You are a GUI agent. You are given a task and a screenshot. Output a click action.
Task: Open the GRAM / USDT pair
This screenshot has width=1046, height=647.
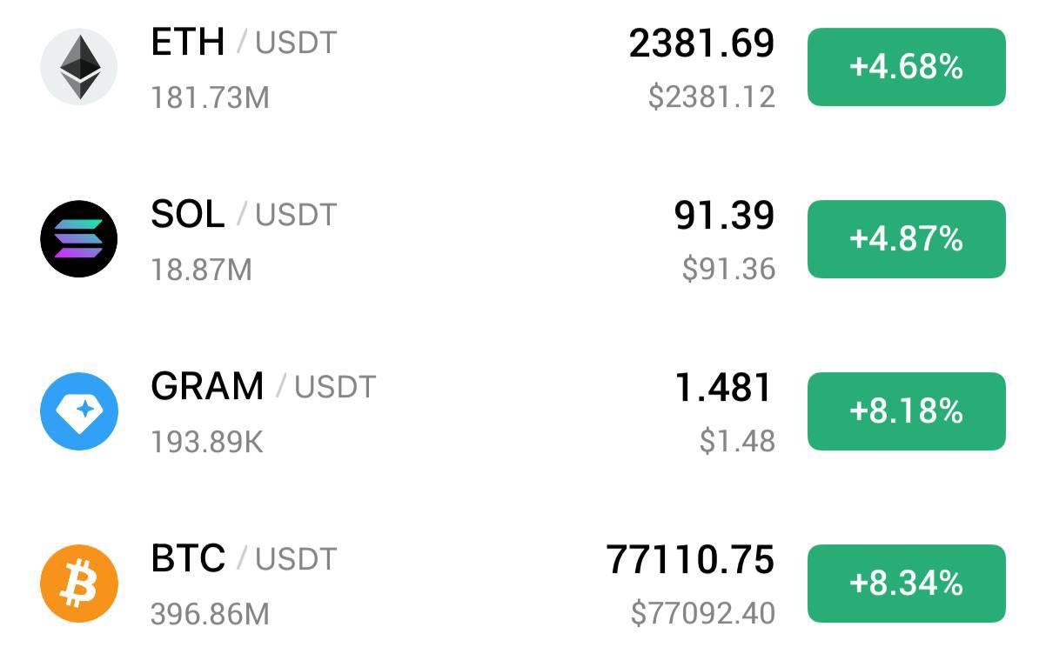pyautogui.click(x=263, y=386)
